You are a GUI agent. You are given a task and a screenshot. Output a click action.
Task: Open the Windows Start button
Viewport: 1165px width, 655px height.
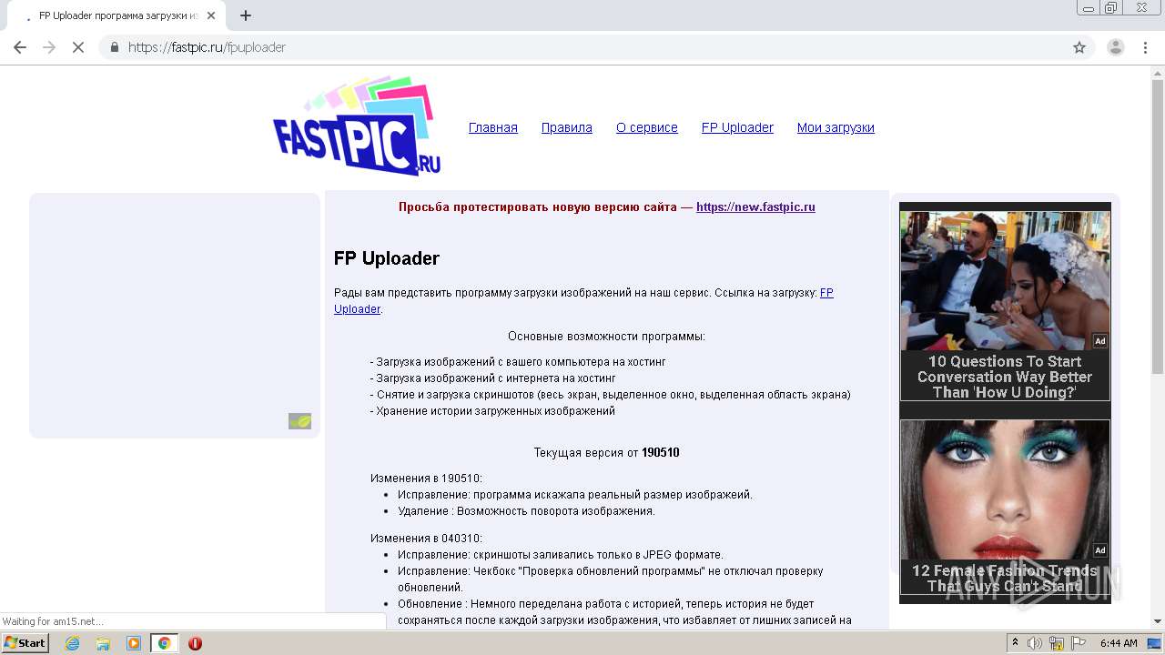point(25,643)
